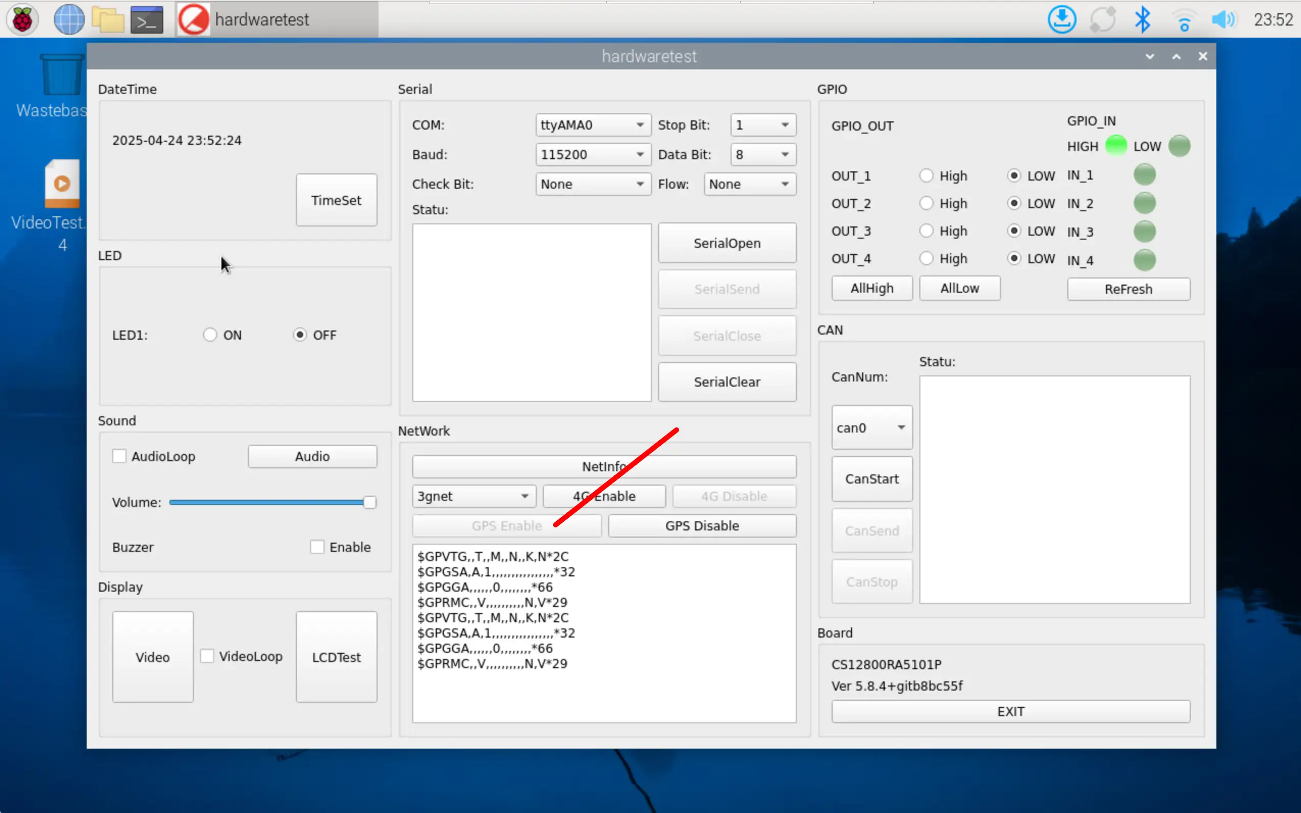The width and height of the screenshot is (1301, 813).
Task: Click the IN_2 status indicator
Action: coord(1144,202)
